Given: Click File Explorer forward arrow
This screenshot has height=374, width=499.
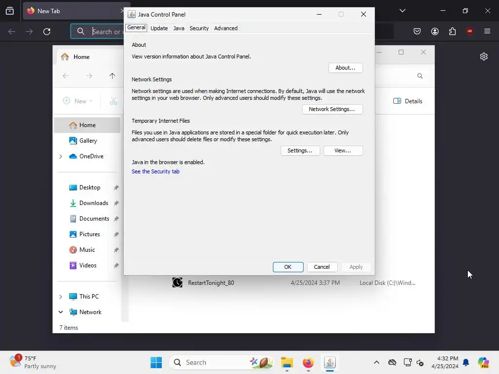Looking at the screenshot, I should click(x=89, y=75).
